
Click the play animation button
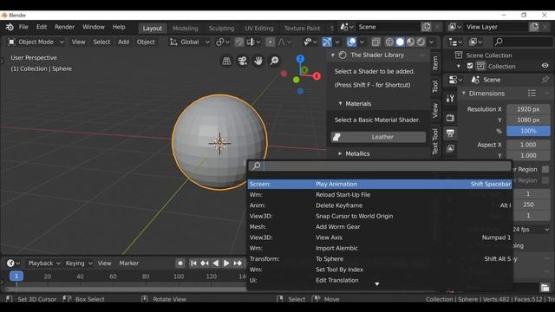[x=226, y=263]
